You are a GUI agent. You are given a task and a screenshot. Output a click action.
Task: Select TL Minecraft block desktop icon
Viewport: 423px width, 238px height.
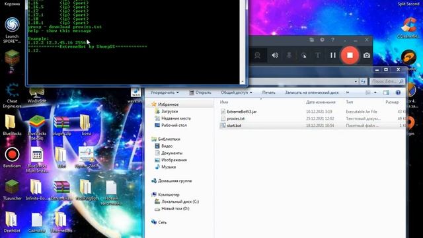pos(12,61)
